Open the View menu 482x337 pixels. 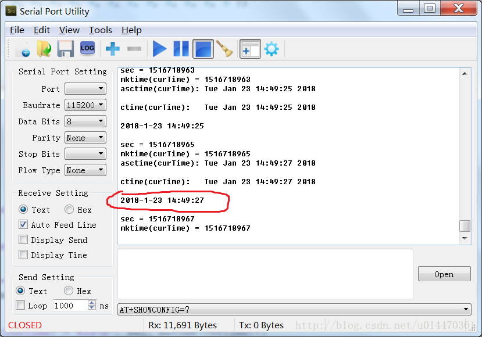click(x=69, y=30)
